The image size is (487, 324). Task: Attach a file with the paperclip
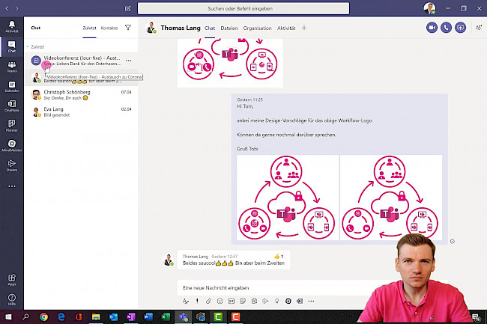(x=208, y=301)
